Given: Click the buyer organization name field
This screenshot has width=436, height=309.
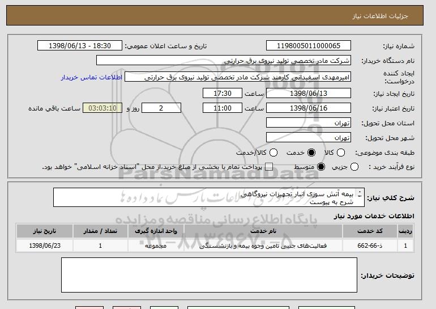Looking at the screenshot, I should tap(224, 61).
